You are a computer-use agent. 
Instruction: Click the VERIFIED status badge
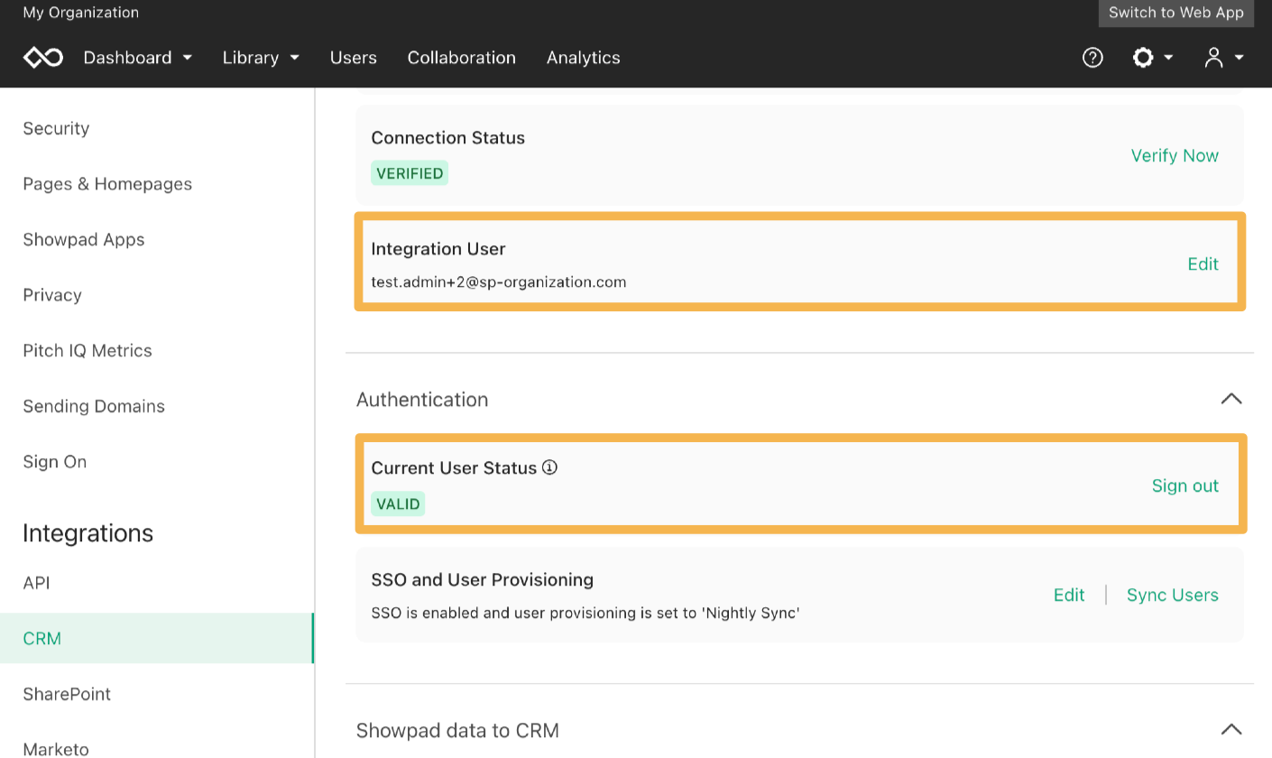[x=410, y=173]
